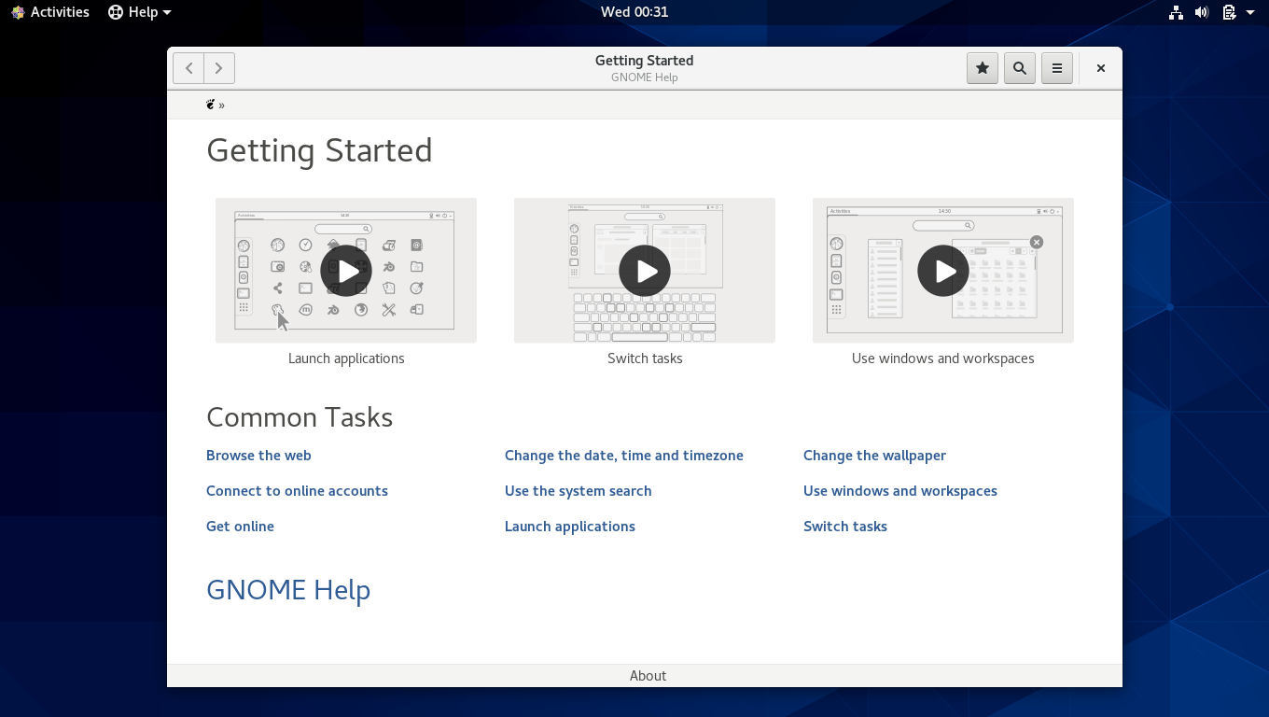The height and width of the screenshot is (717, 1269).
Task: Play the Launch applications video
Action: (x=346, y=271)
